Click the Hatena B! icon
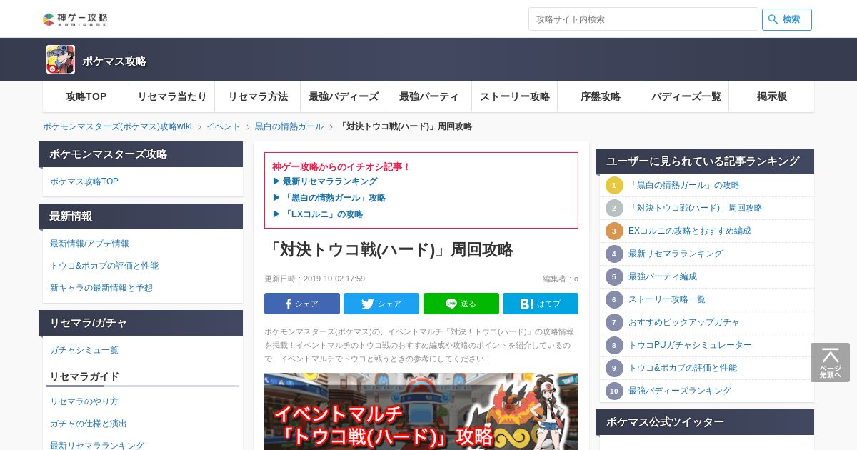This screenshot has width=857, height=450. pyautogui.click(x=527, y=304)
